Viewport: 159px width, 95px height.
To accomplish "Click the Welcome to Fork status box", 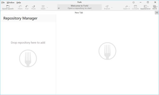I will pos(79,7).
